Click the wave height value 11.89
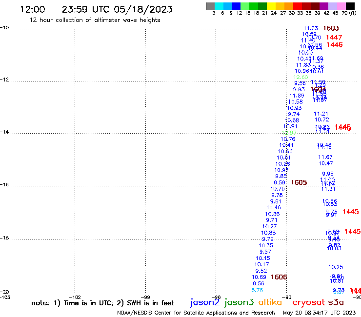Screen dimensions: 361x317 coord(297,96)
